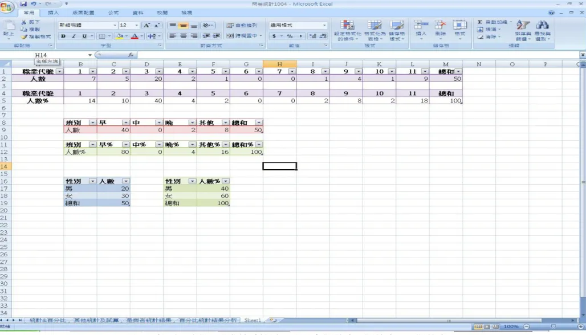586x335 pixels.
Task: Decrease indent in the alignment group
Action: (x=206, y=36)
